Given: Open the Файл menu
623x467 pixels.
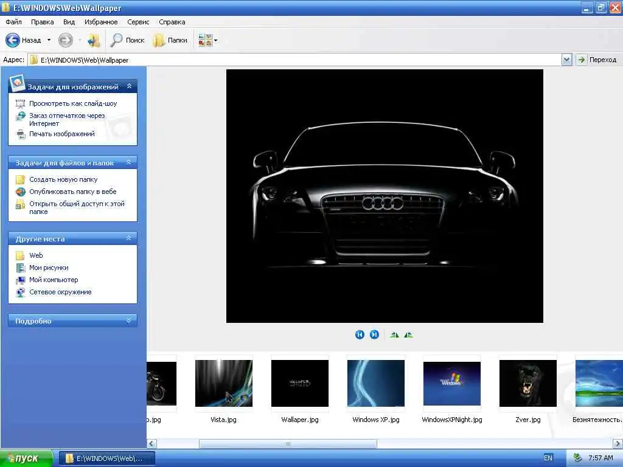Looking at the screenshot, I should tap(13, 22).
